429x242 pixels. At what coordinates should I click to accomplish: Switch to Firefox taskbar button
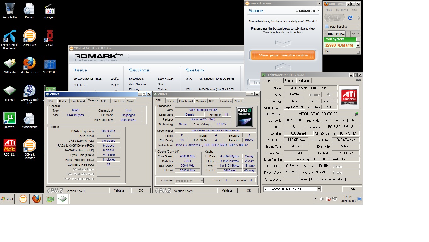click(37, 199)
